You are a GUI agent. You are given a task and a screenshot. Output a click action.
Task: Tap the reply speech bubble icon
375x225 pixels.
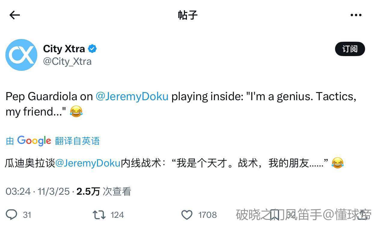(x=12, y=215)
